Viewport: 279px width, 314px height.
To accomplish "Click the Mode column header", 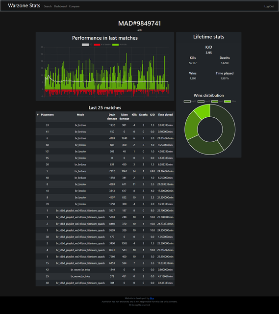I will [80, 115].
